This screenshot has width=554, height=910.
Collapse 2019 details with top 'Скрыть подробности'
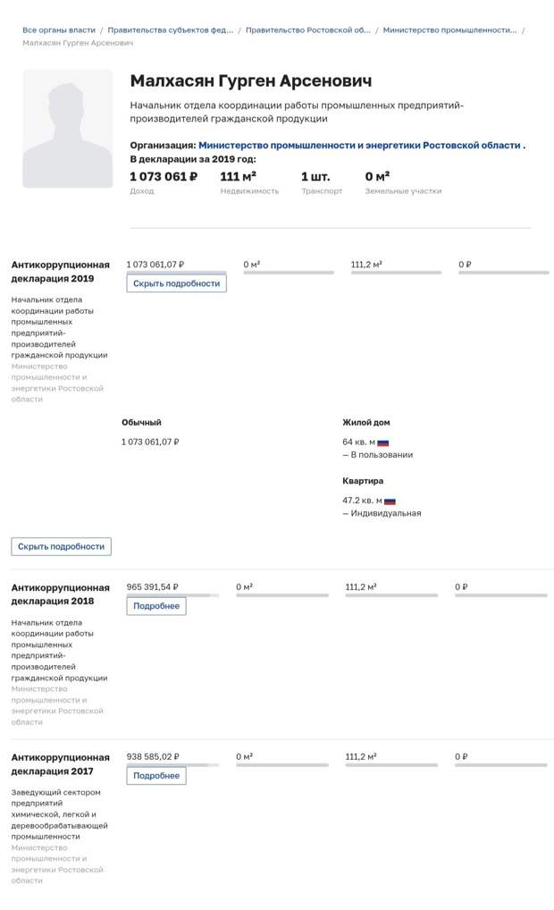point(176,283)
